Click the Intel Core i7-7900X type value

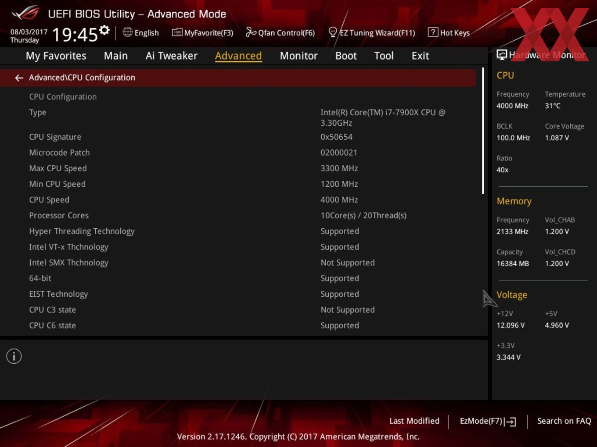tap(383, 117)
